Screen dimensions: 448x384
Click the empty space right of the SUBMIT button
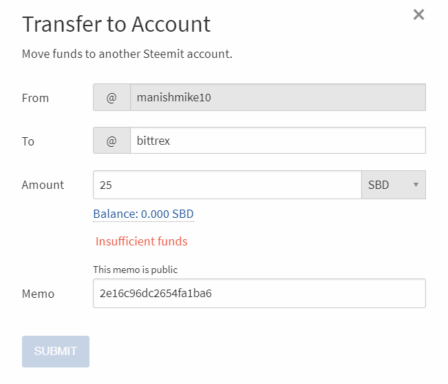coord(262,351)
